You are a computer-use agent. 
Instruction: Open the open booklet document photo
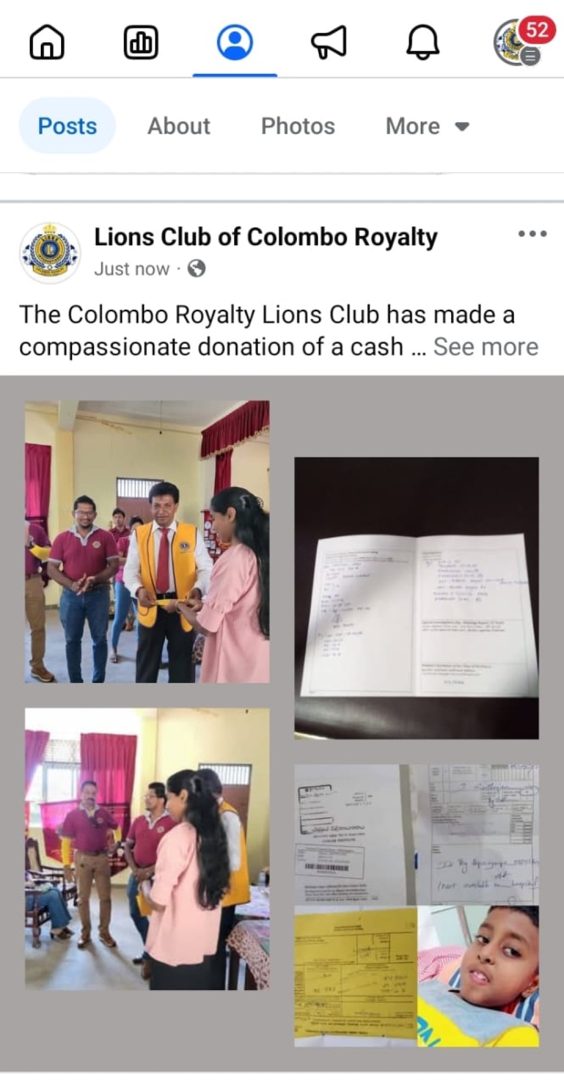click(x=416, y=598)
